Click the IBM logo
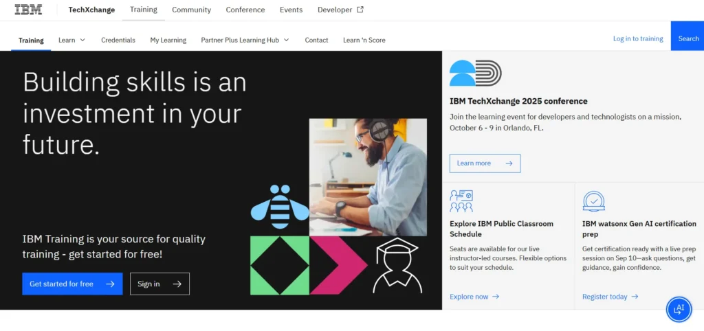 coord(28,10)
